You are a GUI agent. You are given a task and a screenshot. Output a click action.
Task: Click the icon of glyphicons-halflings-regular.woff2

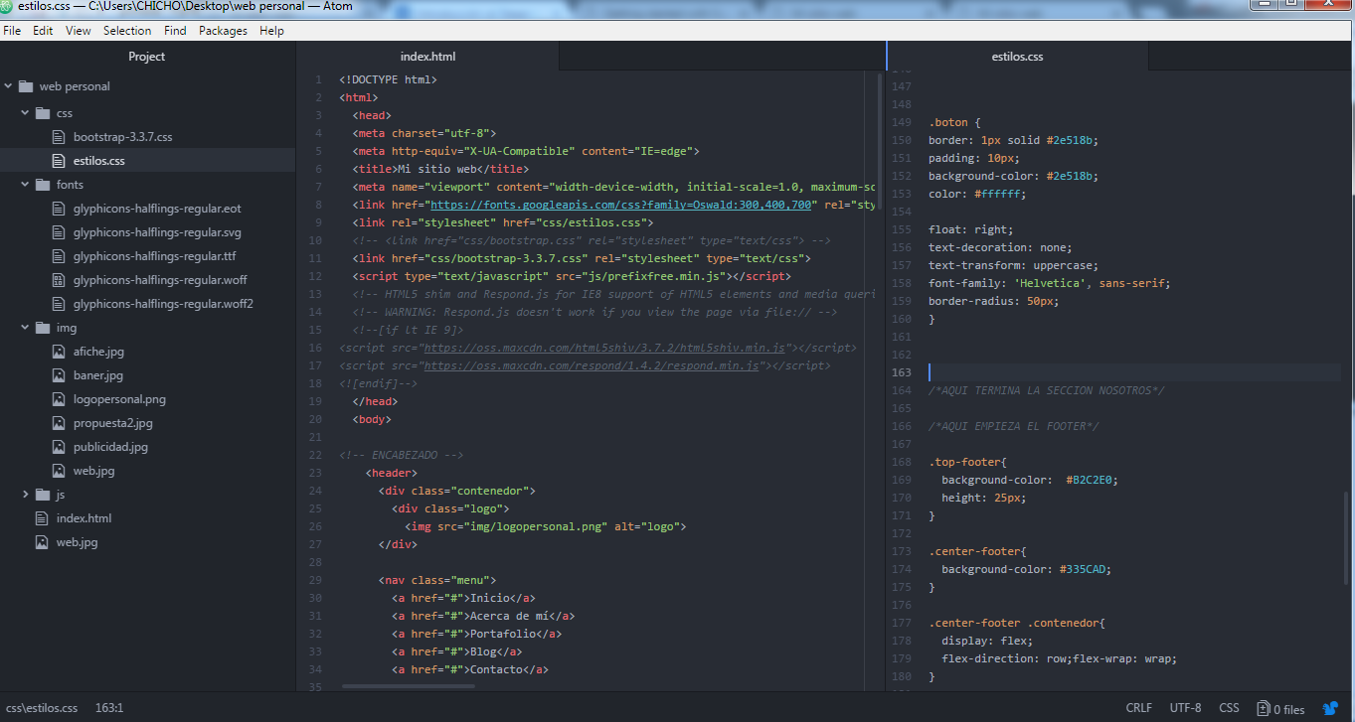(x=59, y=304)
